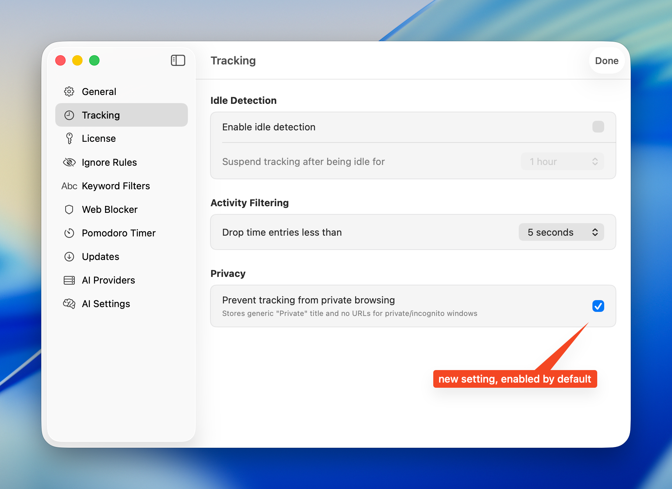672x489 pixels.
Task: Switch to the Keyword Filters section
Action: (x=116, y=186)
